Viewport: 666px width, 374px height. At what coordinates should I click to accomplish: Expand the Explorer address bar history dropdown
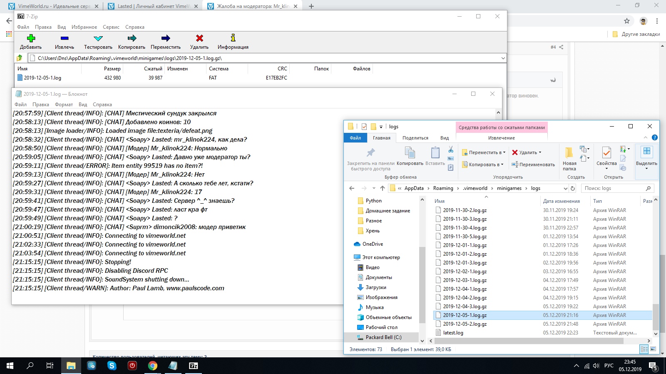tap(565, 188)
